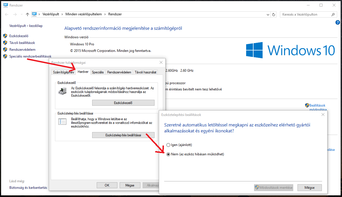Open Távoli beállítások link

22,43
